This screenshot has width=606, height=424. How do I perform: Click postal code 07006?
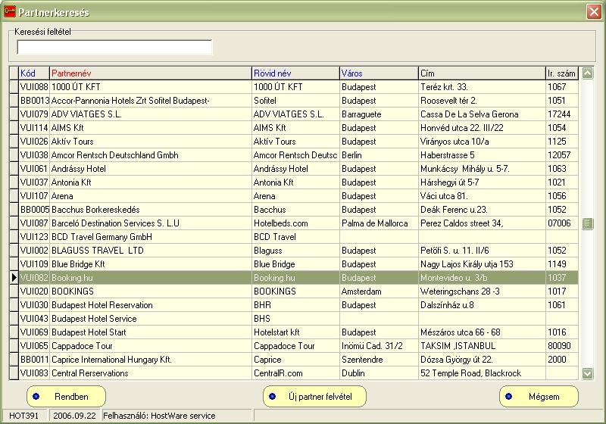559,223
